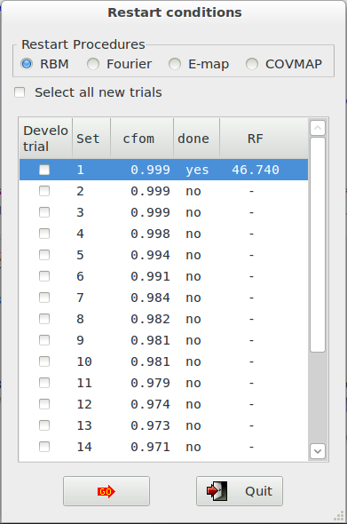Tick the checkbox for trial set 14
Screen dimensions: 347x524
[44, 447]
